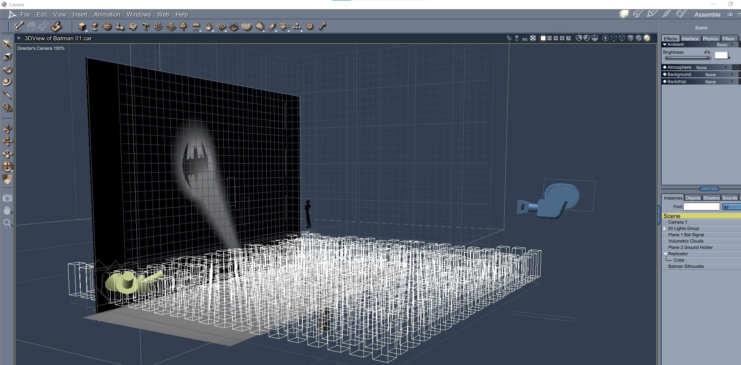Insert a terrain object
This screenshot has height=365, width=741.
171,26
